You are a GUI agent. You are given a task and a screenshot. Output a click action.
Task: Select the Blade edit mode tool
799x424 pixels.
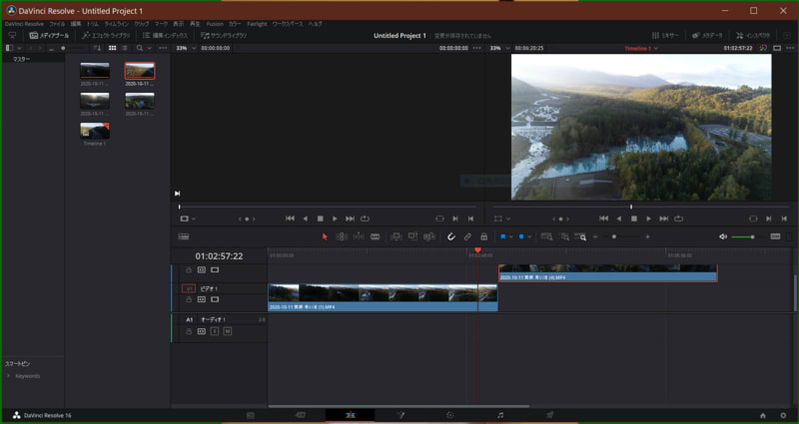376,236
